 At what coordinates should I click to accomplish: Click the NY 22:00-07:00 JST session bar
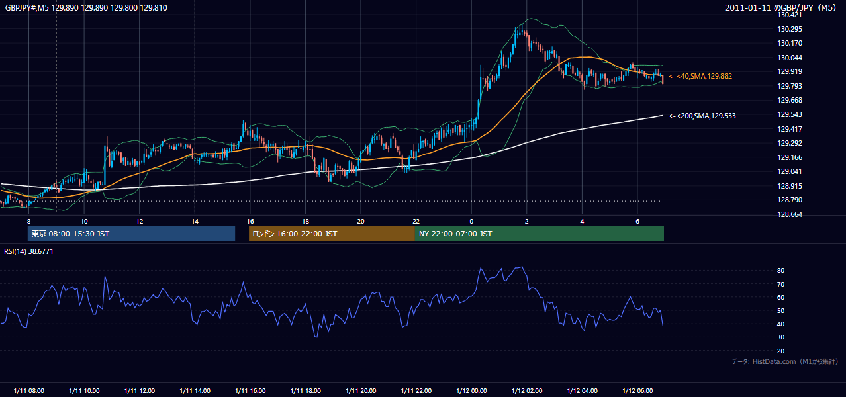[x=540, y=234]
